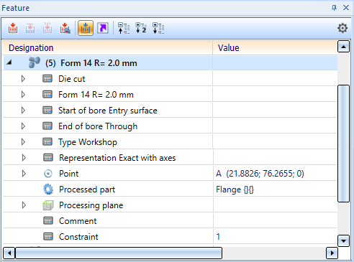
Task: Toggle the highlighted orange feature log button
Action: [86, 28]
